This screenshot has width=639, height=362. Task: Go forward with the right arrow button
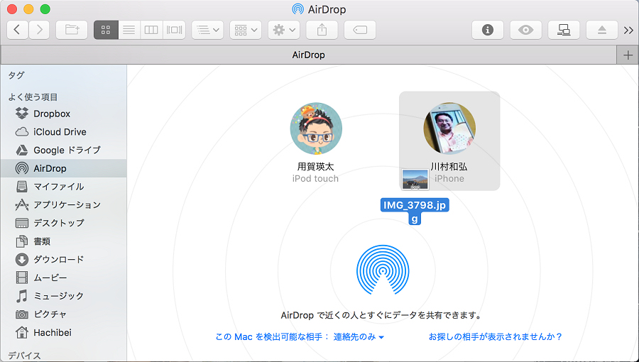[39, 30]
